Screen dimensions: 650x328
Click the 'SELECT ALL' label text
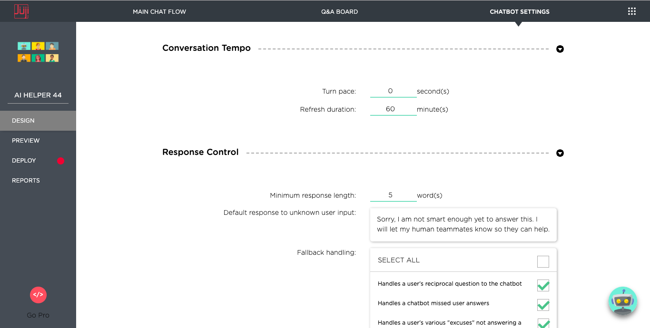click(399, 260)
